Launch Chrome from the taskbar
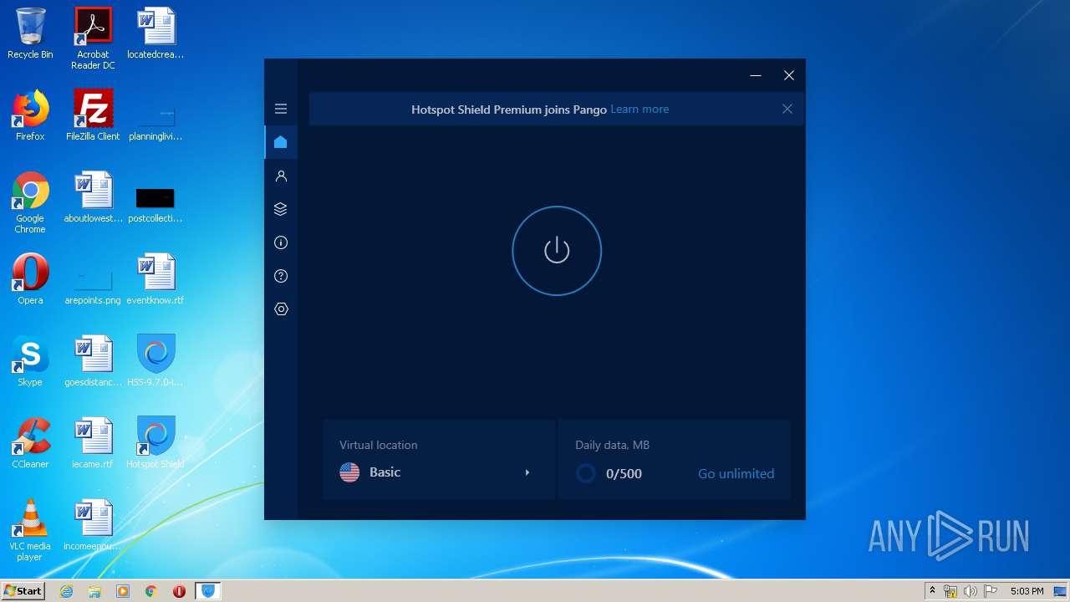Screen dimensions: 1070x602 pos(150,591)
